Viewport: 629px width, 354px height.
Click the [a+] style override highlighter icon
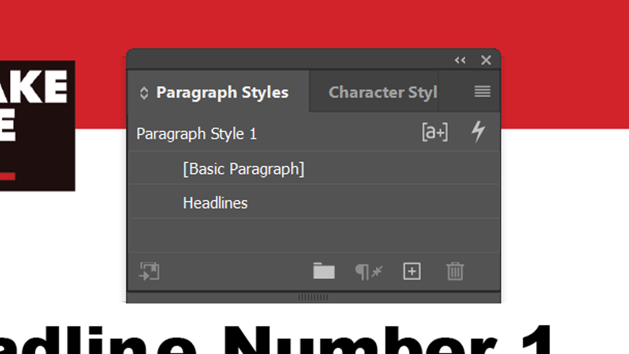point(435,132)
